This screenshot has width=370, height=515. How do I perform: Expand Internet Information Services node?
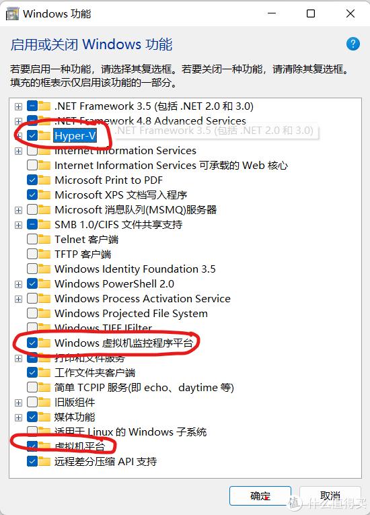pyautogui.click(x=18, y=151)
